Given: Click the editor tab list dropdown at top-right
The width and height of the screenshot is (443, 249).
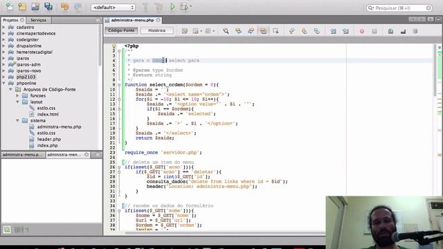Looking at the screenshot, I should [430, 19].
